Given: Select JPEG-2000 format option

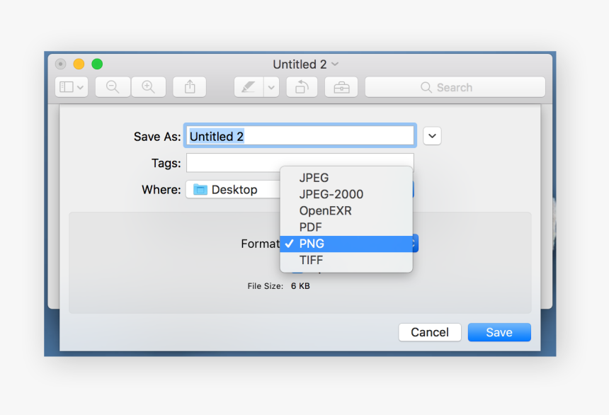Looking at the screenshot, I should pos(331,194).
